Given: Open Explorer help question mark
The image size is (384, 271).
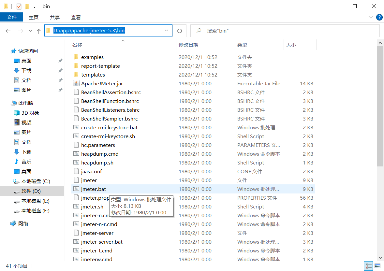Looking at the screenshot, I should 379,17.
